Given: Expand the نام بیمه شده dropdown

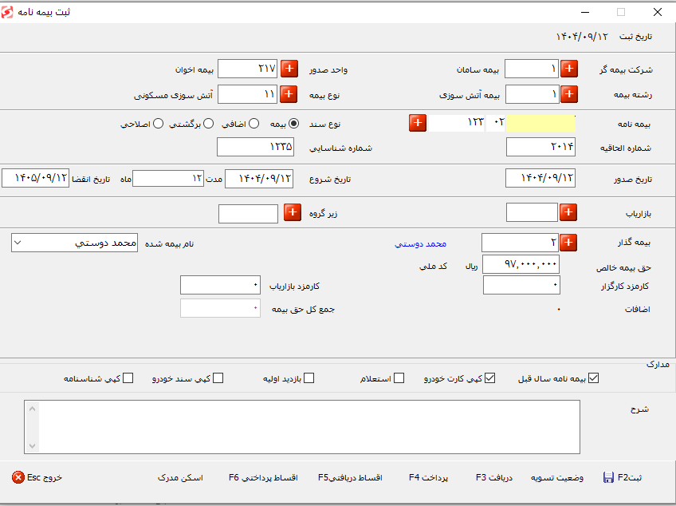Looking at the screenshot, I should (x=20, y=243).
